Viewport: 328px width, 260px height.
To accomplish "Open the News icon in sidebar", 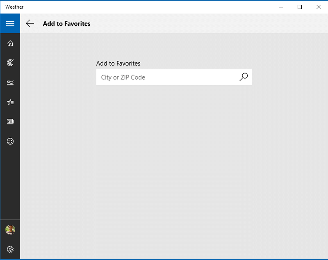I will click(x=10, y=121).
